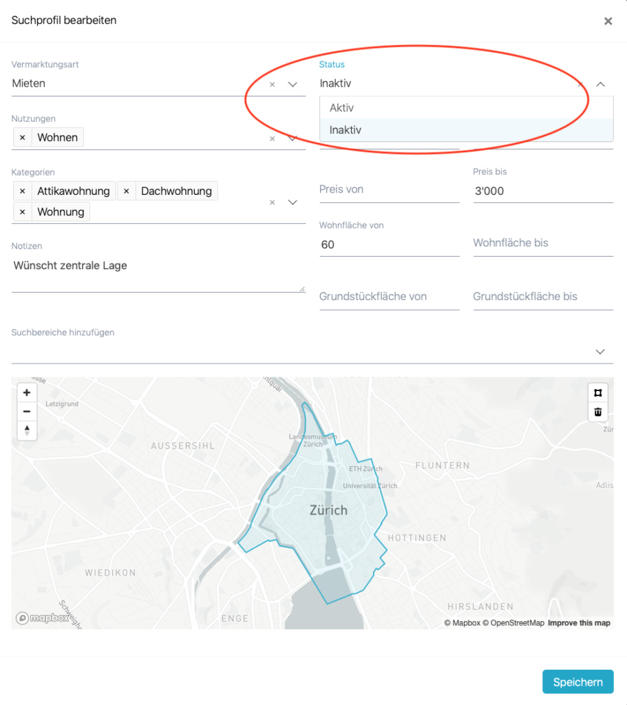The image size is (627, 705).
Task: Reset map bearing with compass icon
Action: pyautogui.click(x=27, y=430)
